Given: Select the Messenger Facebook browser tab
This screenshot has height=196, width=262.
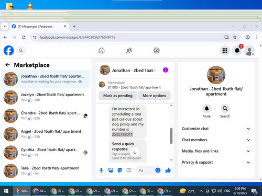Looking at the screenshot, I should coord(39,27).
